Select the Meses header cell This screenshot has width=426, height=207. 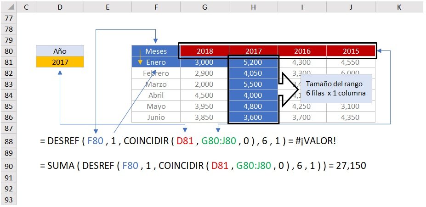click(x=156, y=51)
